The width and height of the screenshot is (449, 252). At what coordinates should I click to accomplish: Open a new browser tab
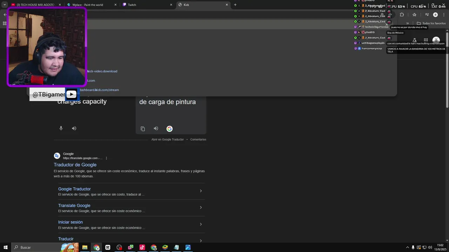click(235, 5)
